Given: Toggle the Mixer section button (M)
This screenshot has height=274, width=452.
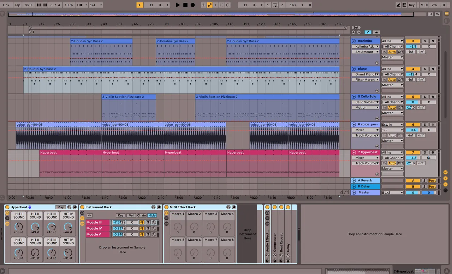Looking at the screenshot, I should [x=446, y=184].
